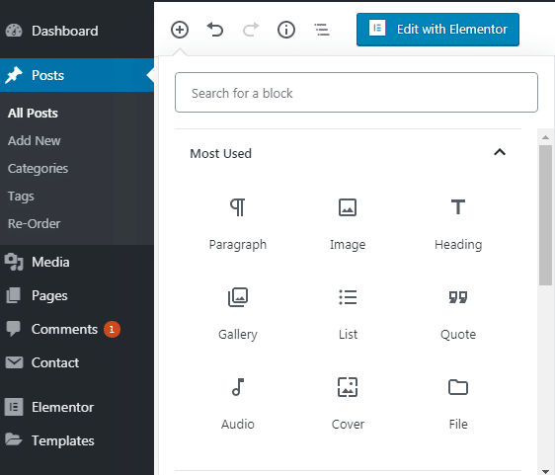Open Add New under Posts
555x475 pixels.
pyautogui.click(x=34, y=141)
